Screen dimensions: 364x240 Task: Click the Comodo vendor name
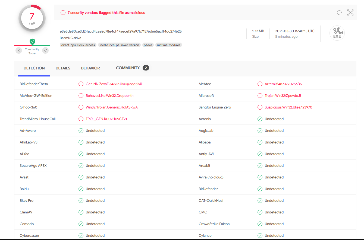[x=27, y=224]
